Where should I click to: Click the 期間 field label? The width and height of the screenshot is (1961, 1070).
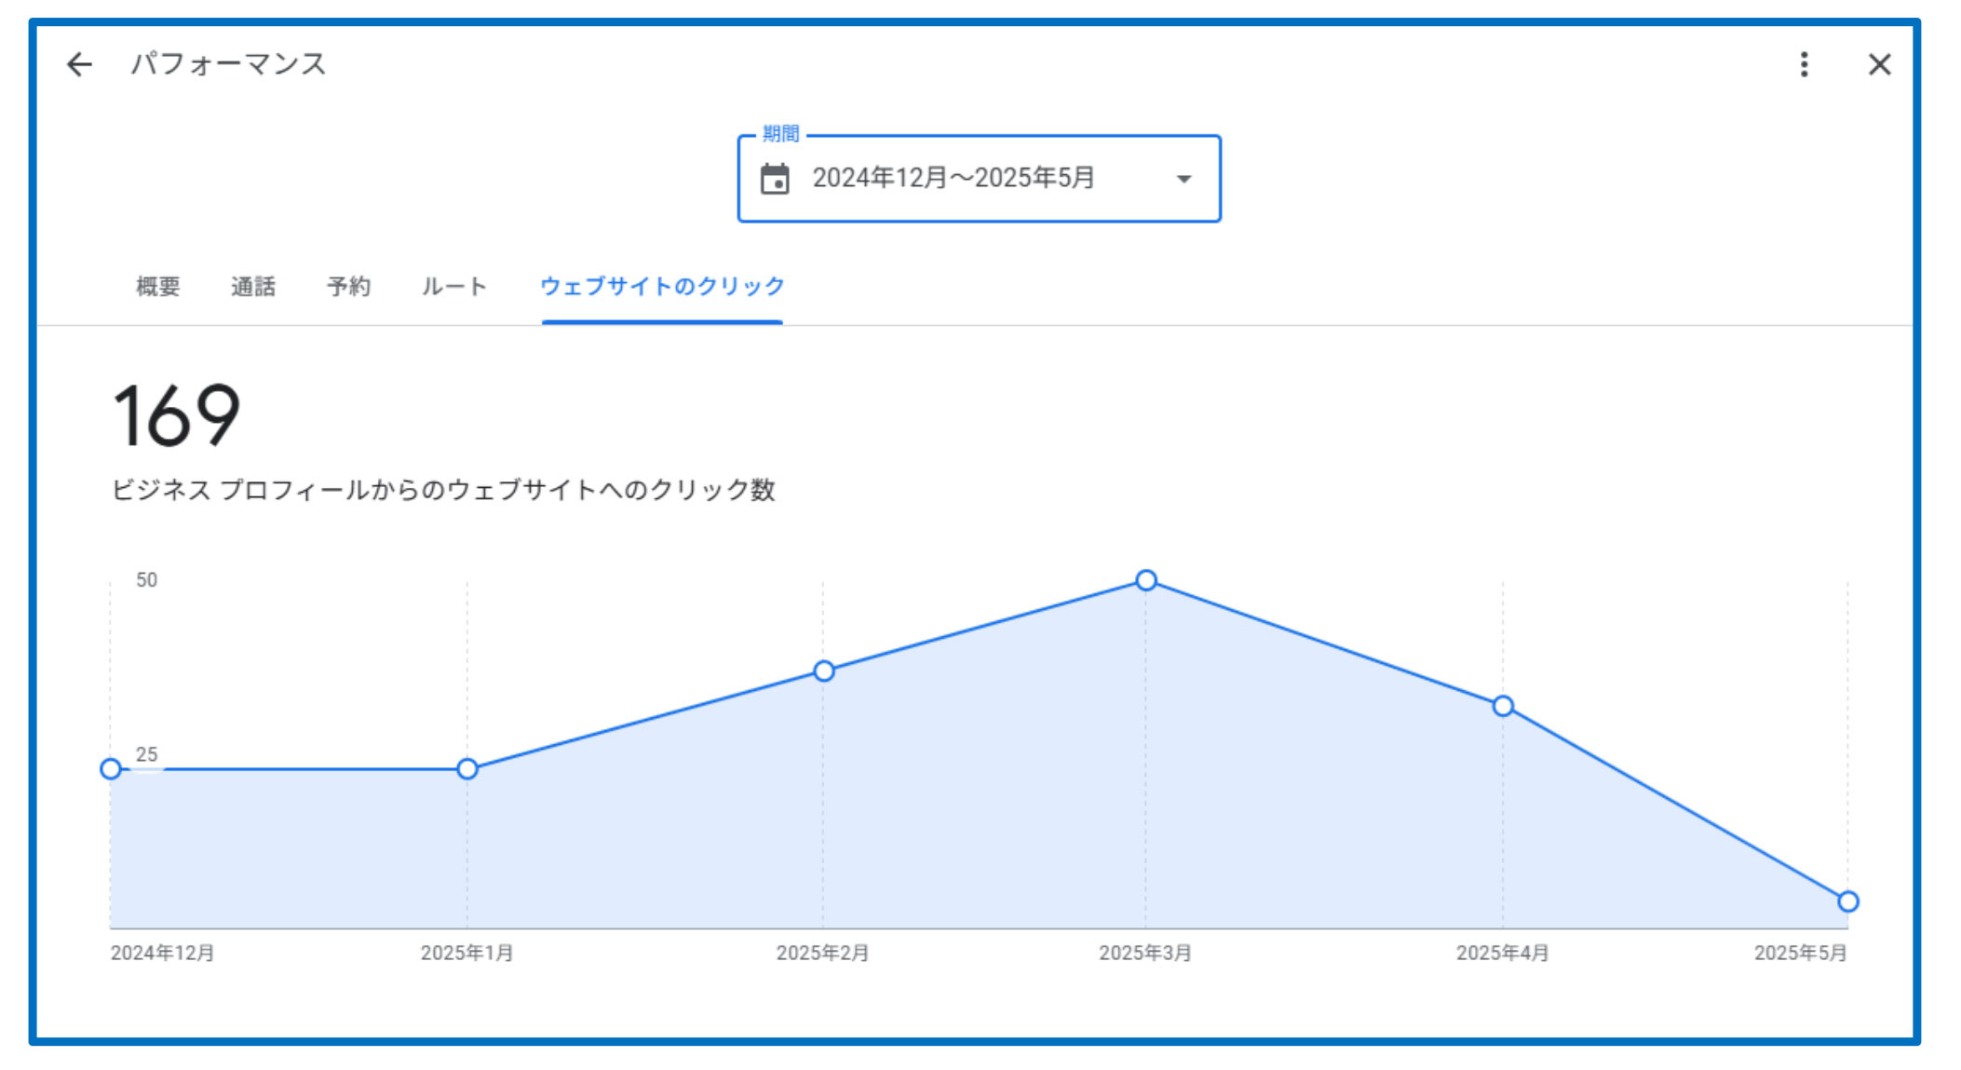tap(780, 134)
